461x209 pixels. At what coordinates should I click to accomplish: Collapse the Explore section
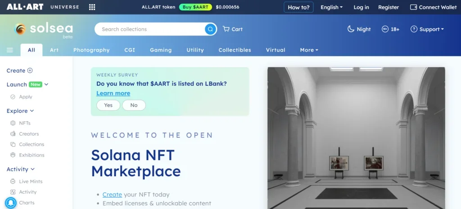(20, 111)
